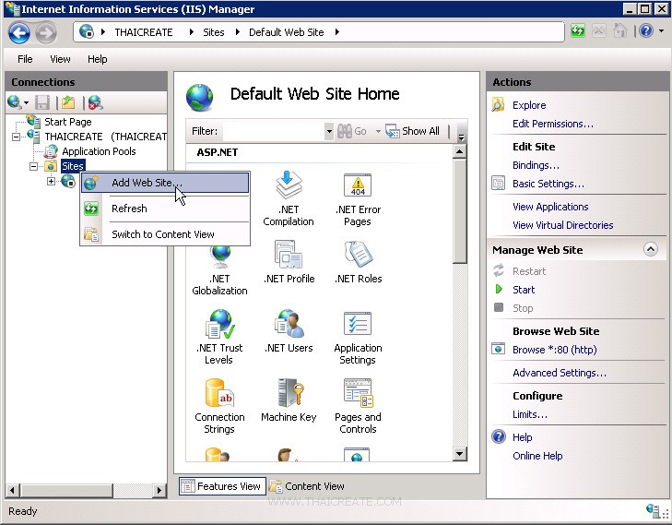Viewport: 672px width, 525px height.
Task: Click View Applications link
Action: coord(550,207)
